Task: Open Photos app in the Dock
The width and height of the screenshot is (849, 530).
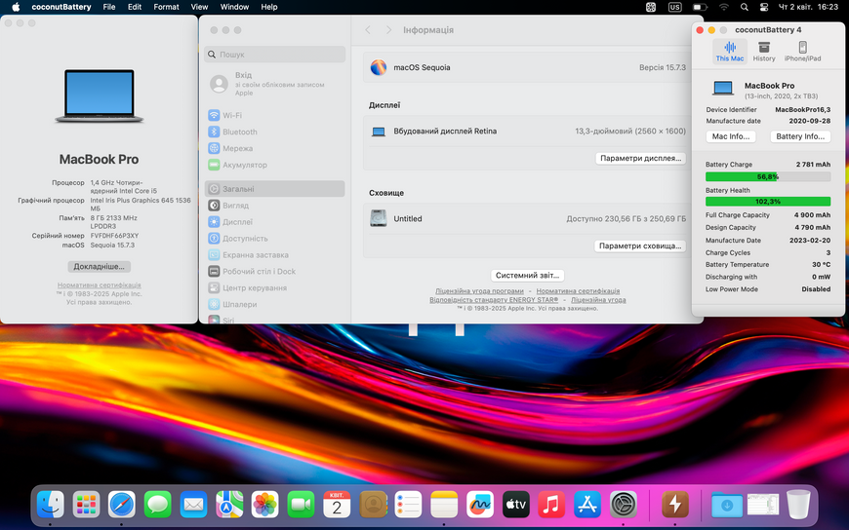Action: click(x=264, y=505)
